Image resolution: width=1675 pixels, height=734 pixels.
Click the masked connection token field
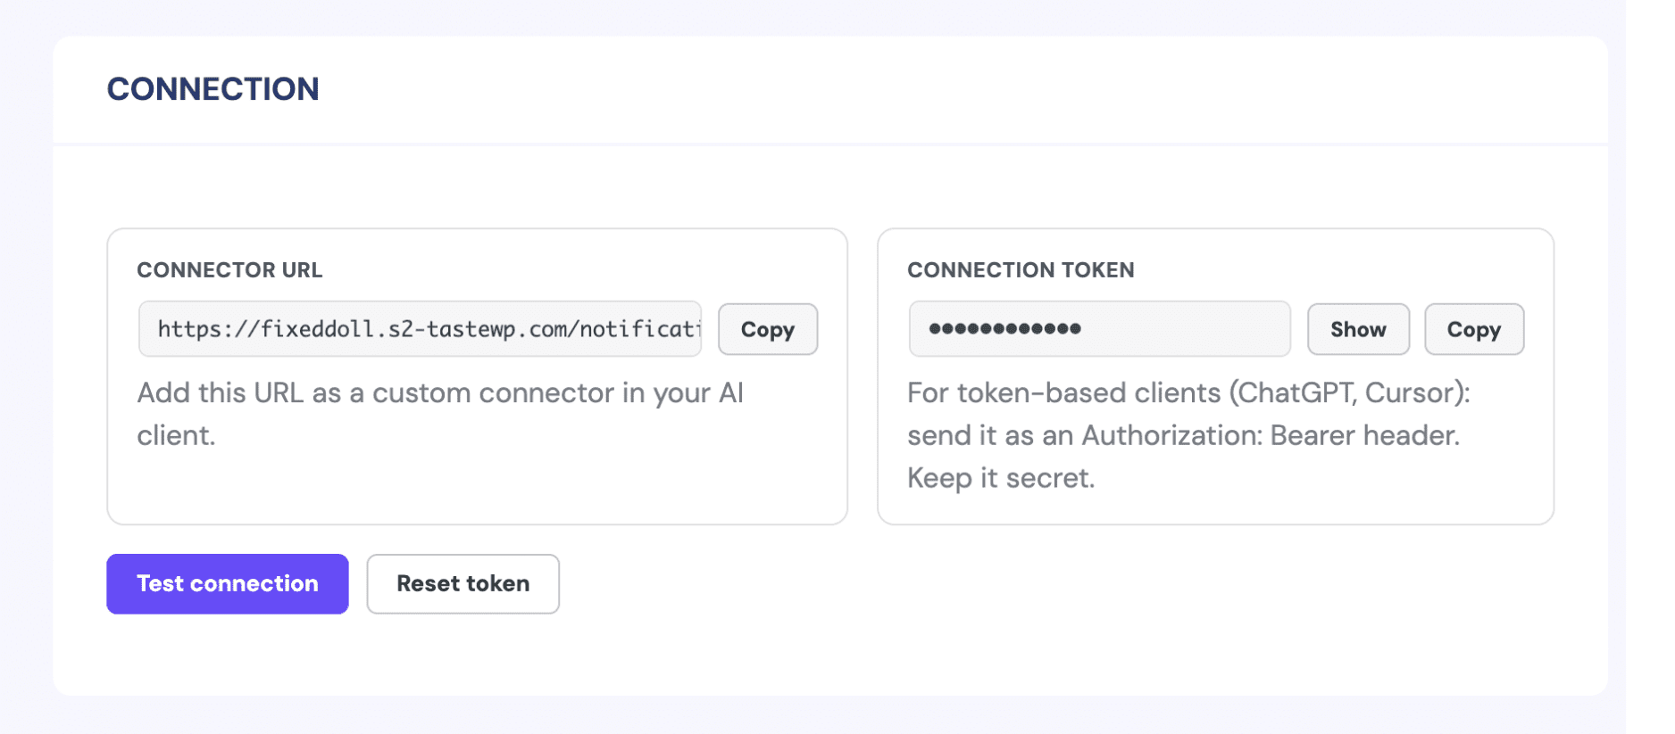pos(1099,329)
